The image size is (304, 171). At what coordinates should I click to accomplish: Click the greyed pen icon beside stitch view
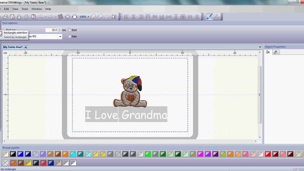[x=216, y=17]
